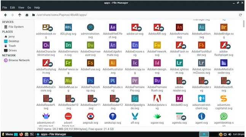The width and height of the screenshot is (246, 137).
Task: Open the File menu
Action: (x=5, y=8)
